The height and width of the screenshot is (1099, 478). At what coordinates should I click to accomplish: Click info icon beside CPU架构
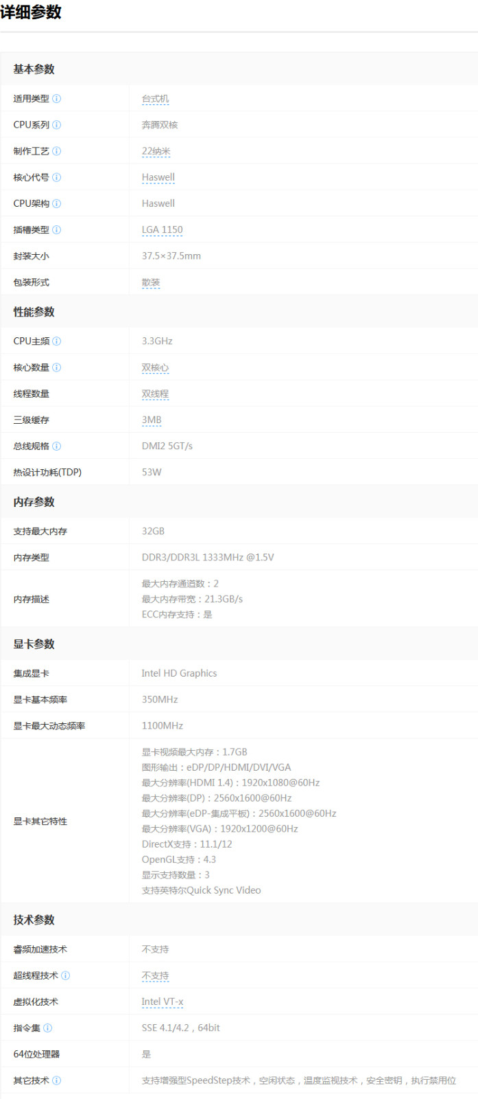(x=56, y=203)
